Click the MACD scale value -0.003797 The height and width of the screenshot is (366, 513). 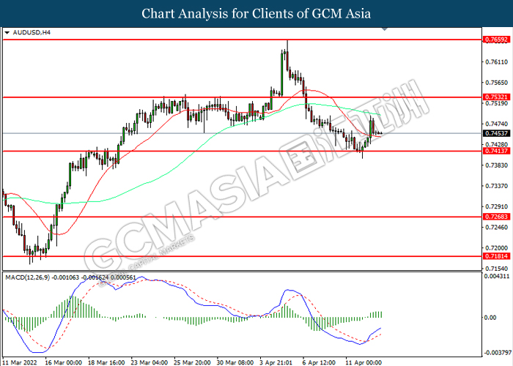[x=497, y=353]
